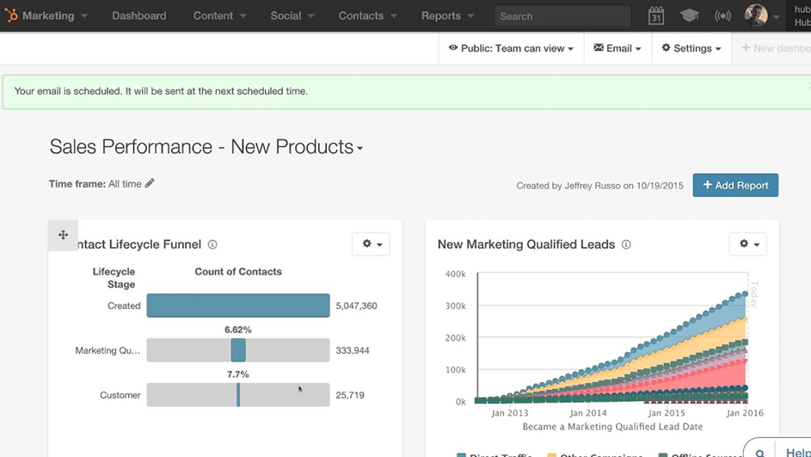Open the Sales Performance dashboard title dropdown
The width and height of the screenshot is (811, 457).
(x=206, y=147)
